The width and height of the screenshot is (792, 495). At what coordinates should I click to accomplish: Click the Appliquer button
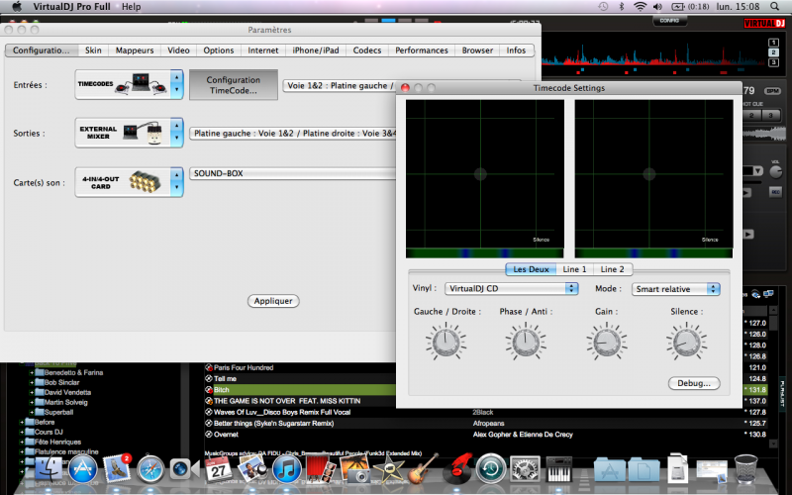coord(273,301)
